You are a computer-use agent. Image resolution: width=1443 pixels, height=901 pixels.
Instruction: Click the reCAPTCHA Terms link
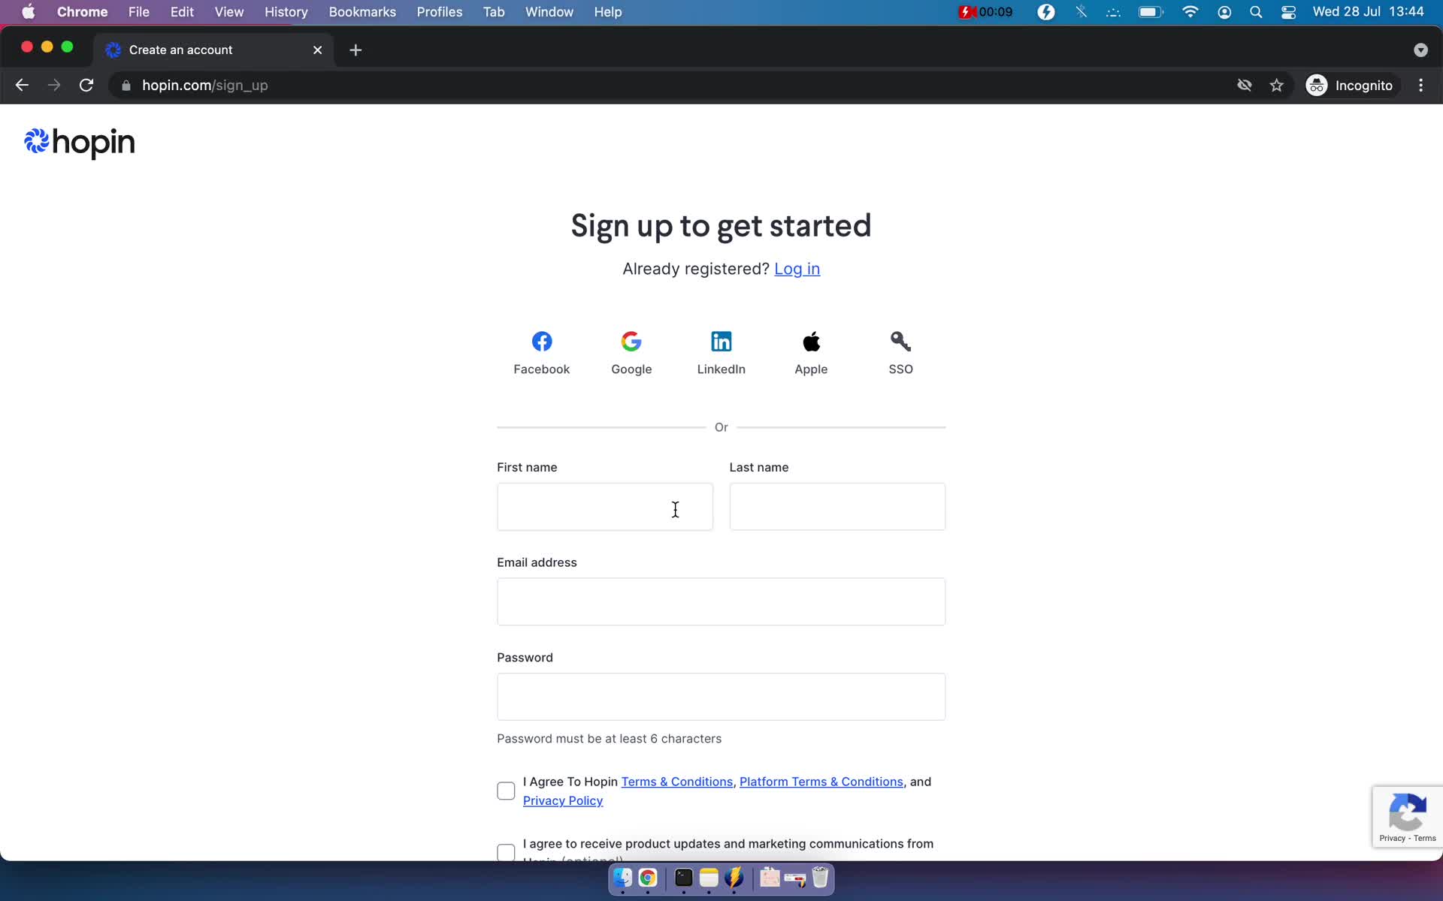click(1424, 838)
